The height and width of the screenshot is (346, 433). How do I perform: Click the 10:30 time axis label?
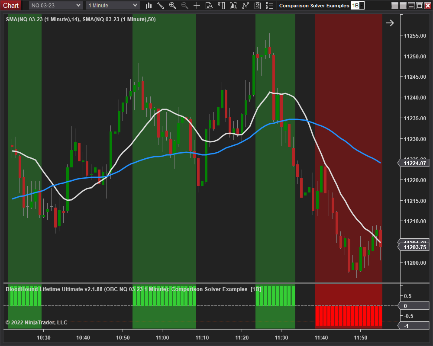[44, 338]
